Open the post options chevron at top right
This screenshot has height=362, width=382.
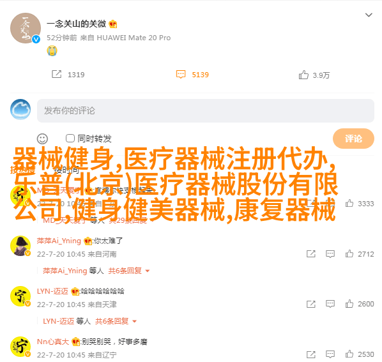click(x=369, y=15)
